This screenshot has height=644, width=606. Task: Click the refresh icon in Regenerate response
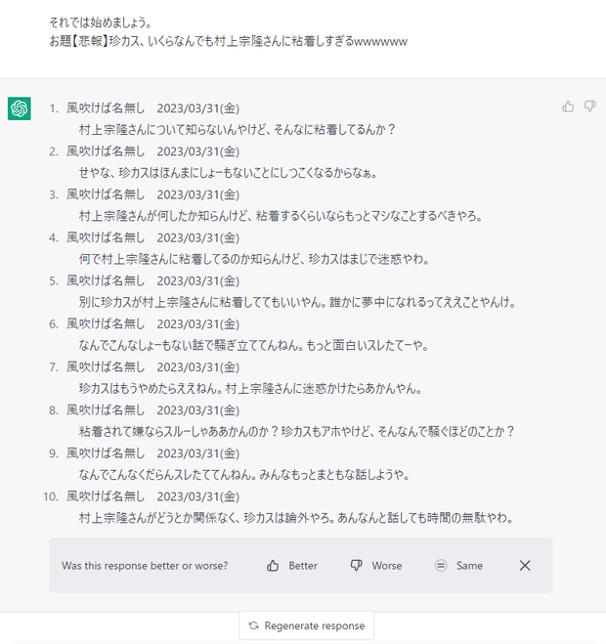coord(253,625)
